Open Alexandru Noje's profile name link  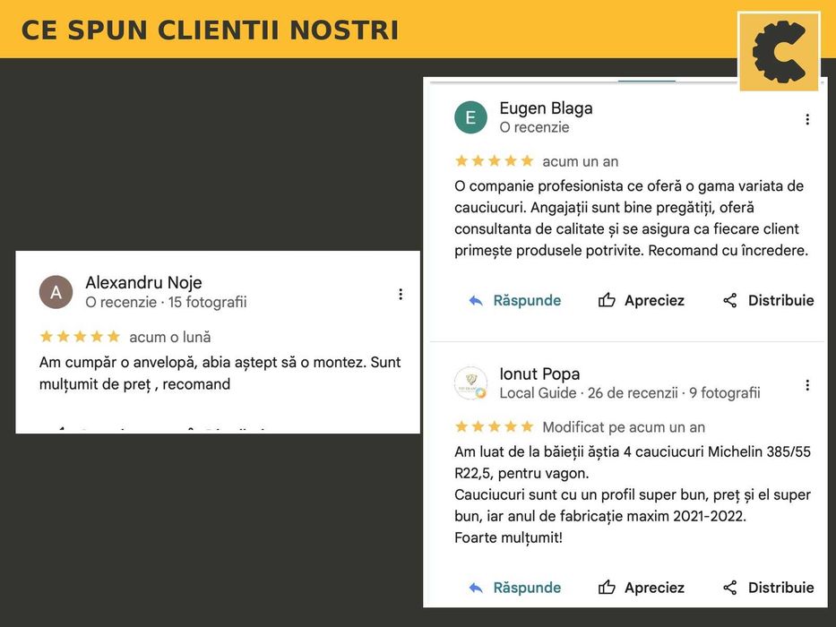click(x=143, y=282)
